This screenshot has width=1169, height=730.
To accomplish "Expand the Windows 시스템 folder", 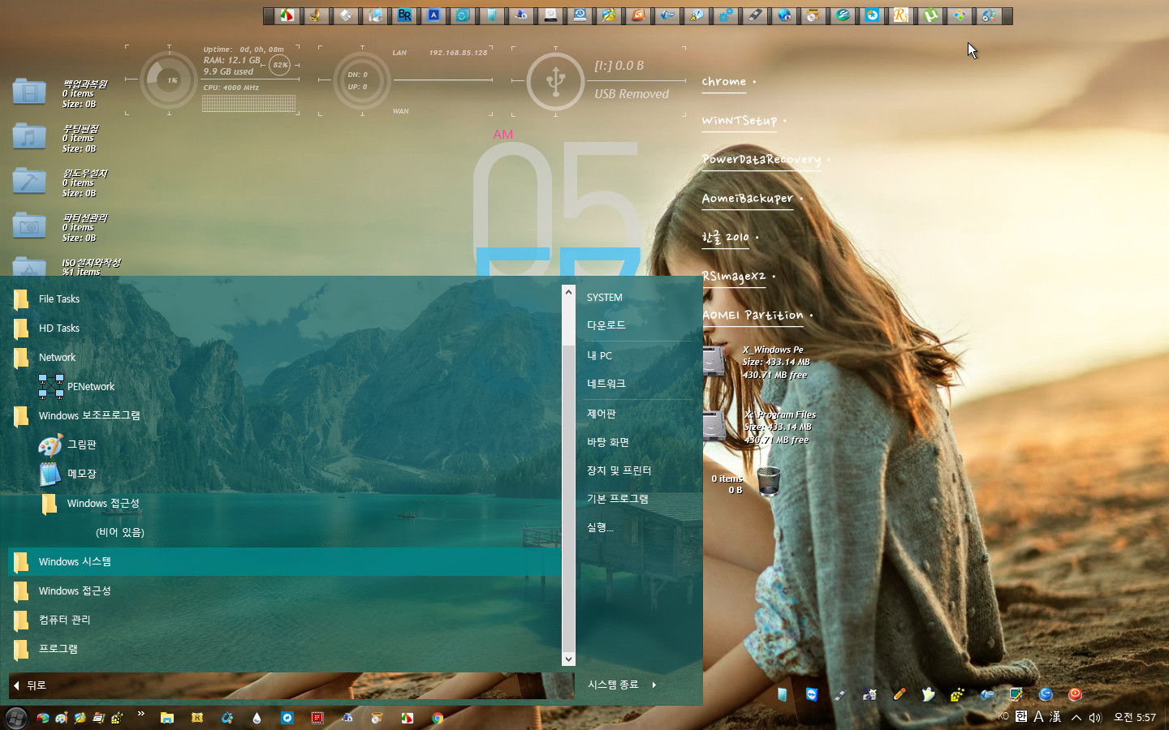I will [284, 561].
